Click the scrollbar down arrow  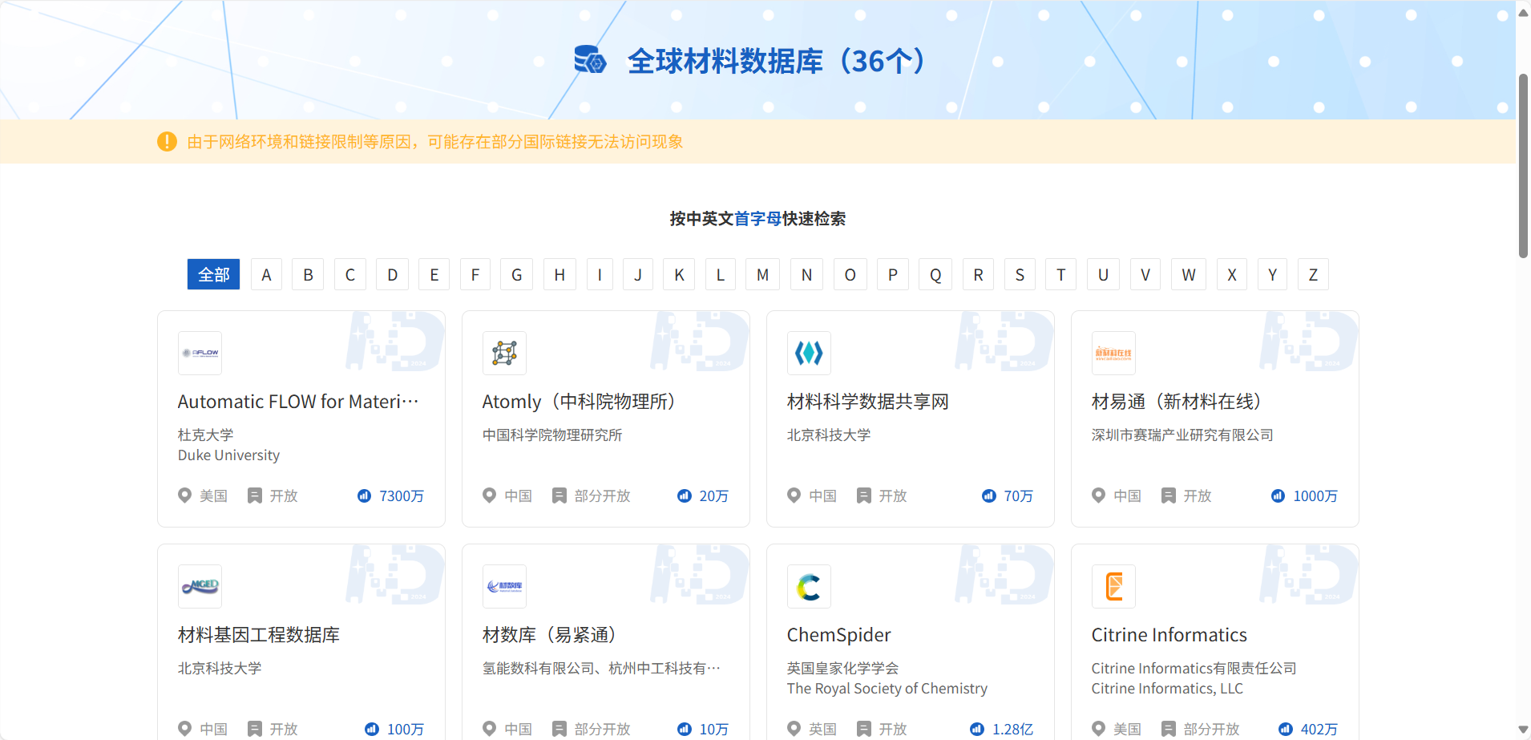tap(1523, 730)
